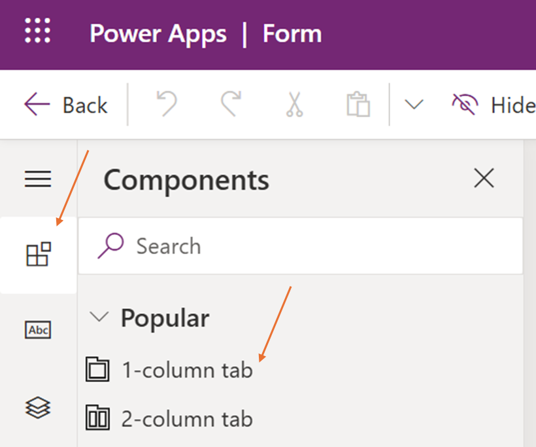Click the Cut scissors icon

(294, 105)
